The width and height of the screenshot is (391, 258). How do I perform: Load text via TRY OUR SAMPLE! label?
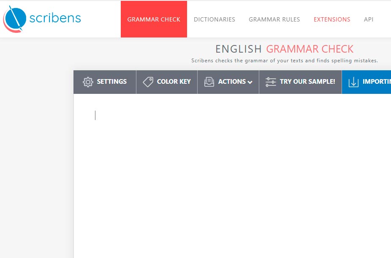307,82
